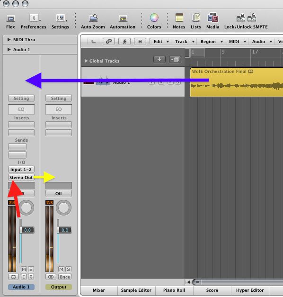Open the Colors palette icon
This screenshot has width=283, height=297.
pos(154,18)
